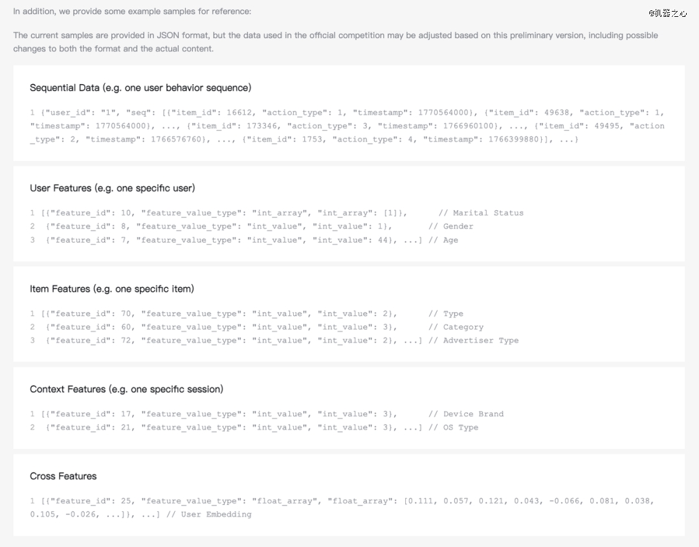
Task: Click the User Embedding code comment
Action: click(x=208, y=515)
